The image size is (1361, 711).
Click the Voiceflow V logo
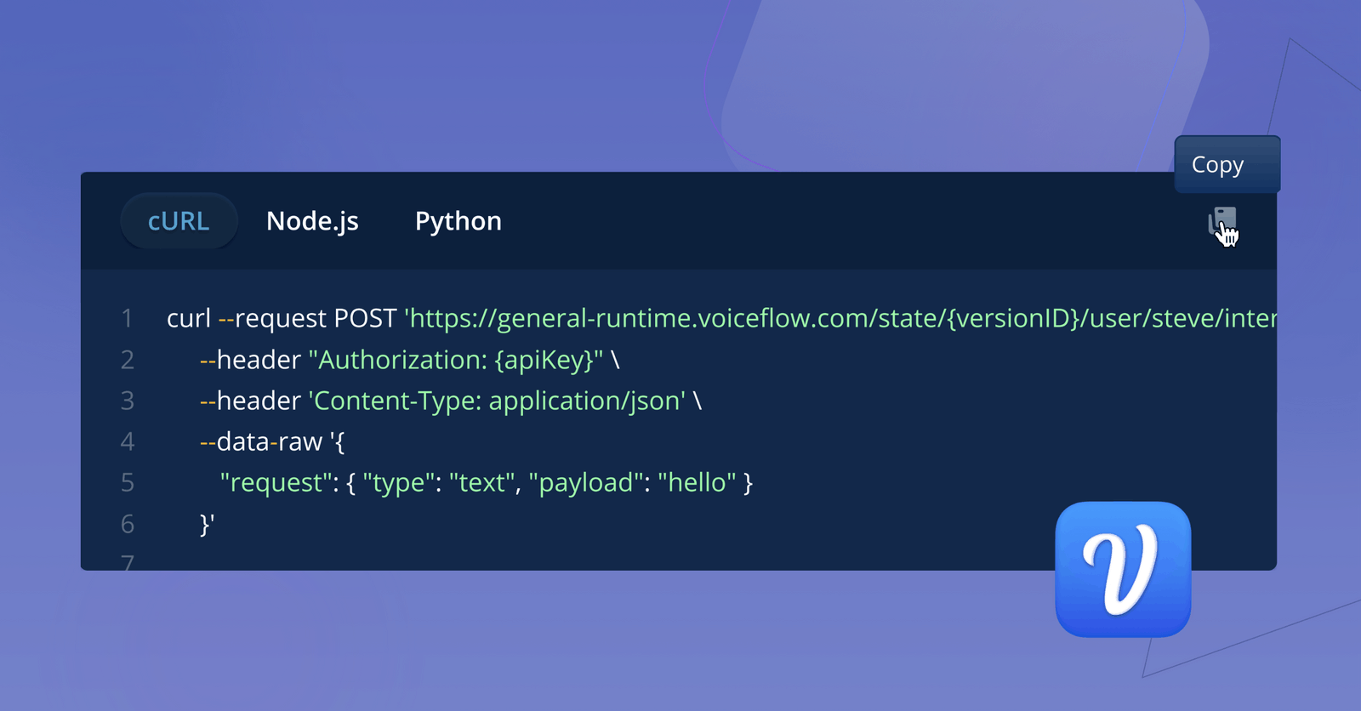(x=1123, y=569)
